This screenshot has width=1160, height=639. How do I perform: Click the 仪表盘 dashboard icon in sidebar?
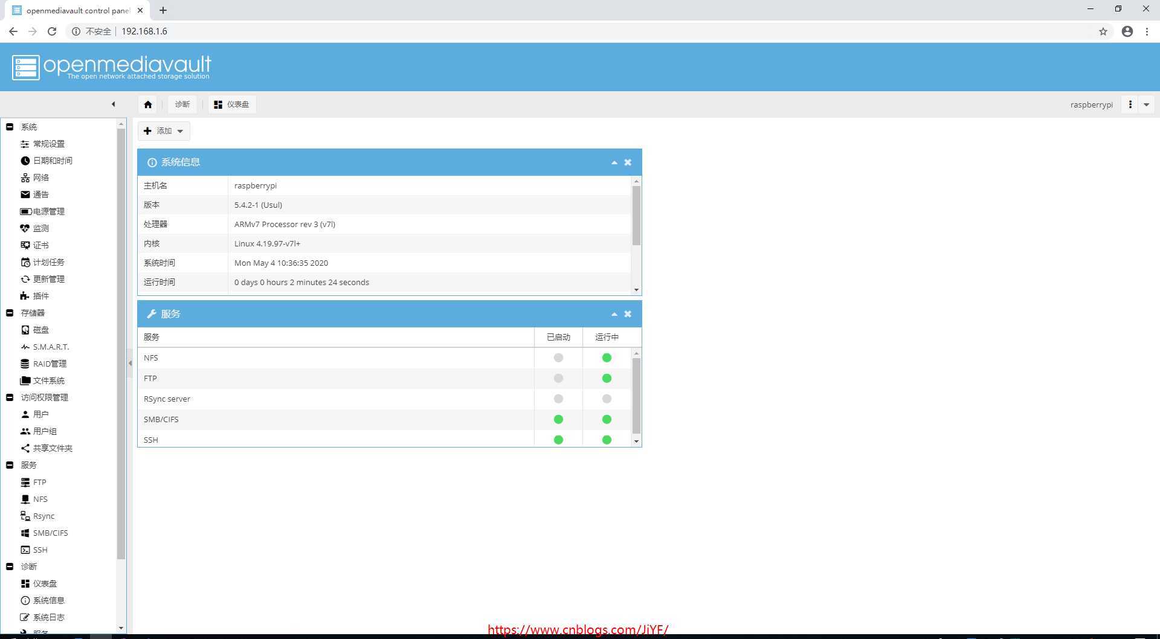click(x=25, y=583)
